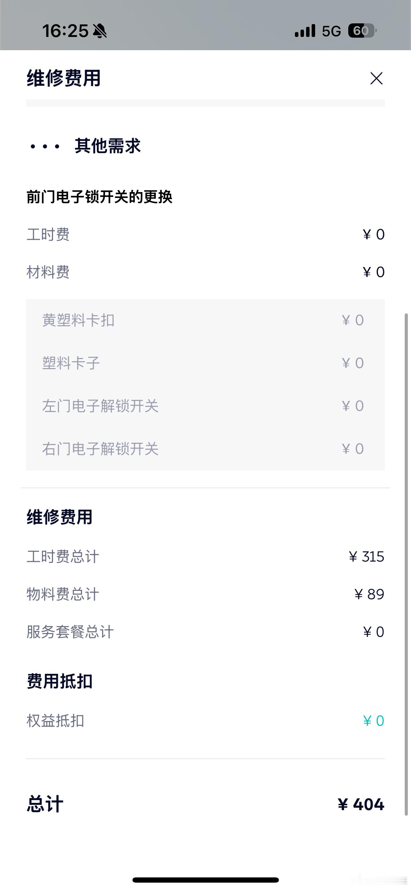Tap the three-dots icon beside 其他需求
The height and width of the screenshot is (891, 411).
click(45, 146)
